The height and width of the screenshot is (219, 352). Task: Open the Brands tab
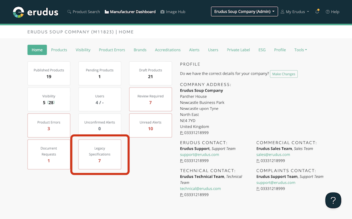pyautogui.click(x=140, y=50)
